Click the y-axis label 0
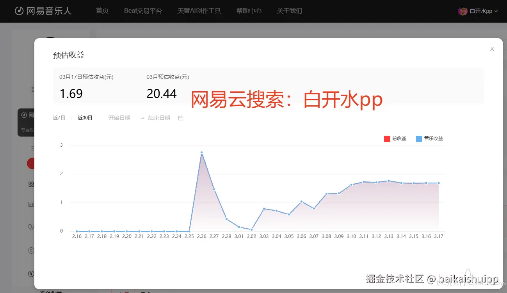Viewport: 507px width, 293px height. click(61, 231)
